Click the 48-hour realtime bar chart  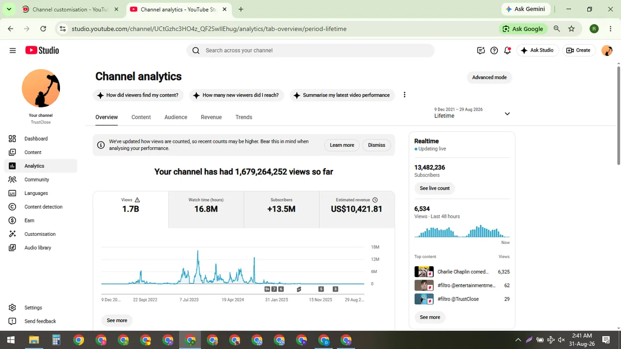(462, 231)
